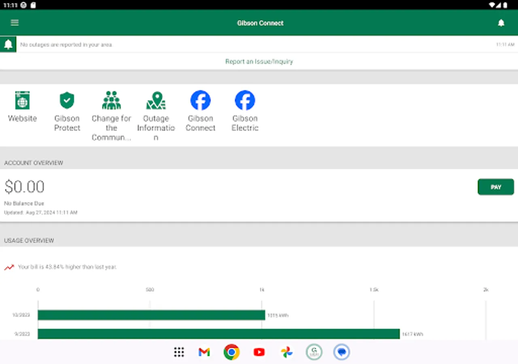
Task: Open the Gibson app icon in the taskbar
Action: click(314, 352)
